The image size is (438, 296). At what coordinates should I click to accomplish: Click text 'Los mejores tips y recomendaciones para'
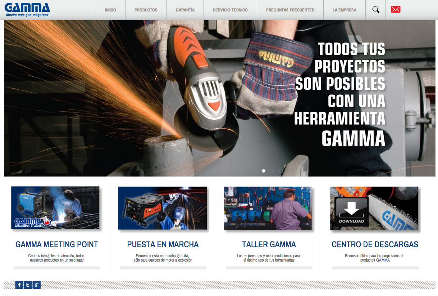pyautogui.click(x=269, y=256)
